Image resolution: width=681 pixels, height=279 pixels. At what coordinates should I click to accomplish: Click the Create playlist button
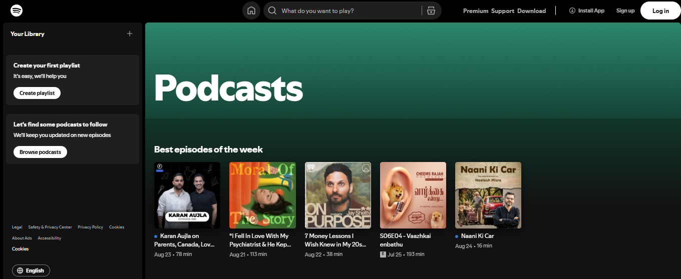(x=37, y=93)
